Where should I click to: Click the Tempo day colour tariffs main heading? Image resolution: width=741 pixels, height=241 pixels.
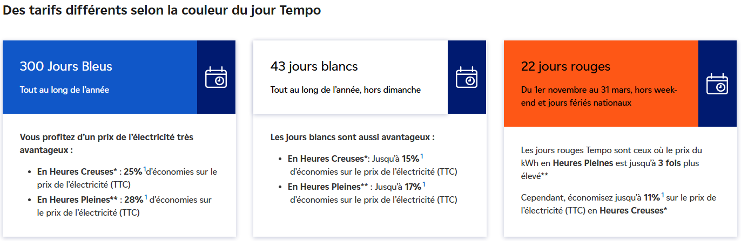point(162,10)
